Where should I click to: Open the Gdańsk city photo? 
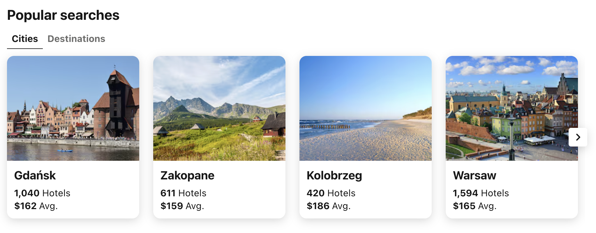click(73, 108)
